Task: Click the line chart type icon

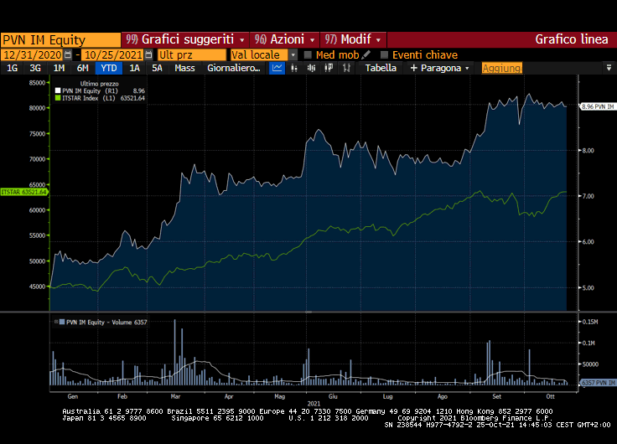Action: [x=277, y=68]
